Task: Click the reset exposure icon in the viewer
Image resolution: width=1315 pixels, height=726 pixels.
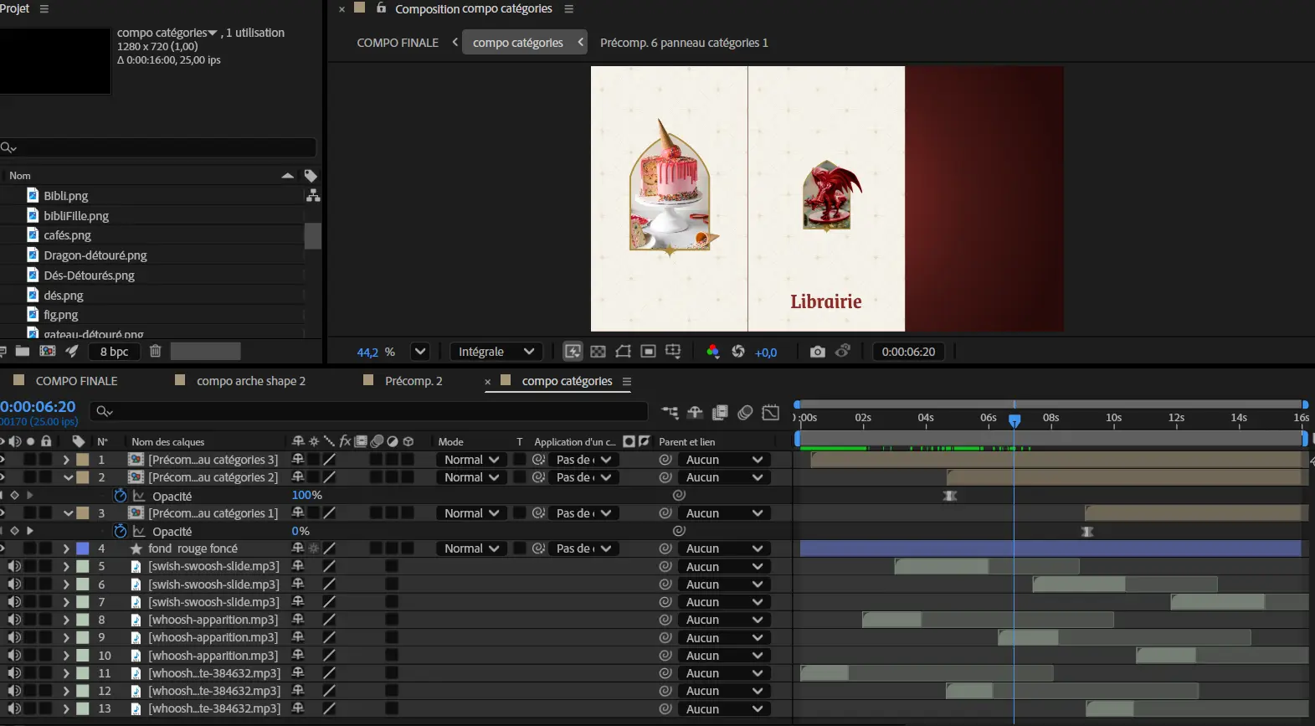Action: (738, 352)
